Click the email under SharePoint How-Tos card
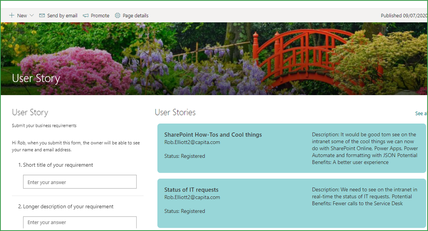Image resolution: width=428 pixels, height=231 pixels. pyautogui.click(x=192, y=142)
